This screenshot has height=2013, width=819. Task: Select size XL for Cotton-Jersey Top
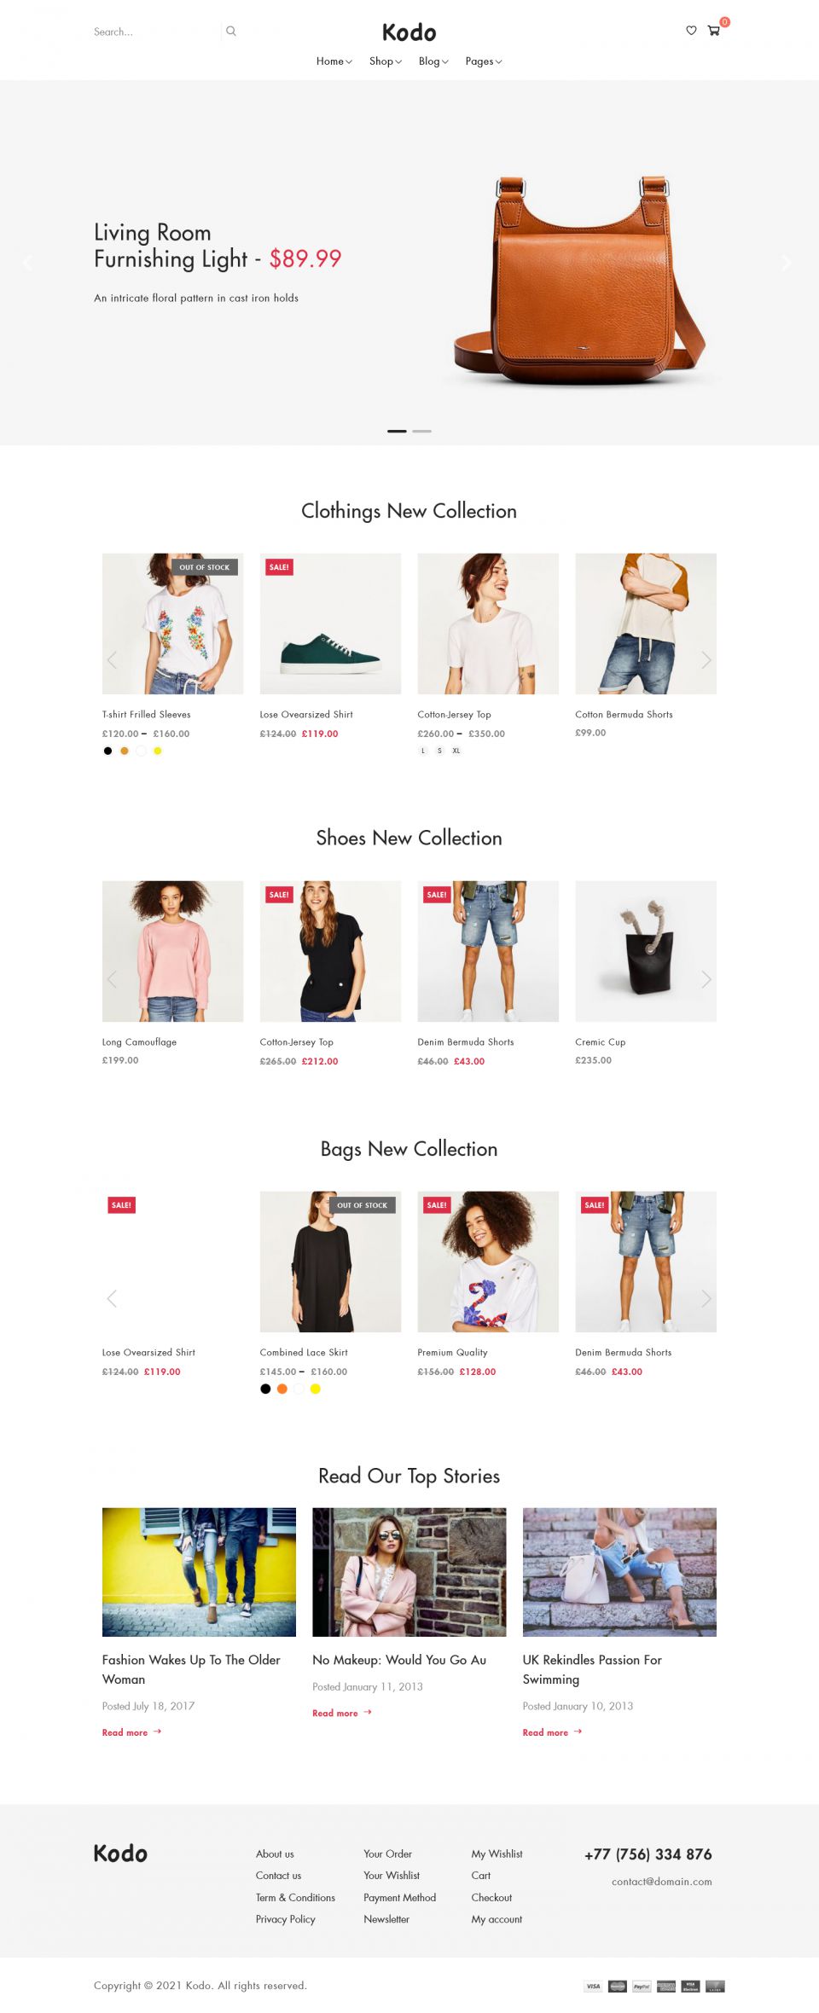pyautogui.click(x=456, y=751)
